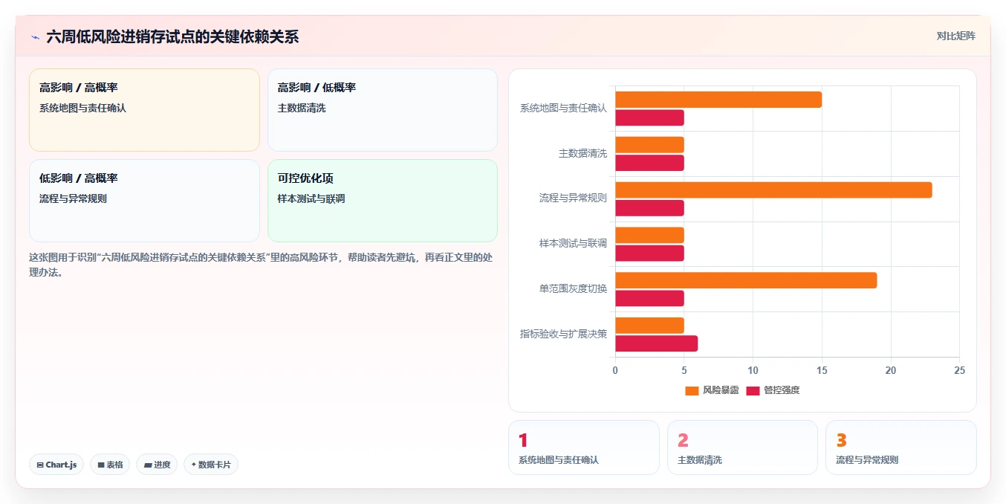Click the 对比矩阵 label in header
The image size is (1006, 504).
tap(955, 36)
